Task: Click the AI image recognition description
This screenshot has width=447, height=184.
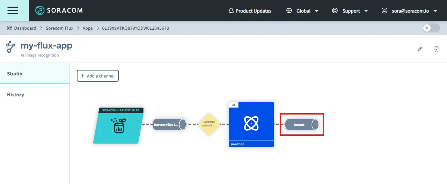Action: point(40,55)
